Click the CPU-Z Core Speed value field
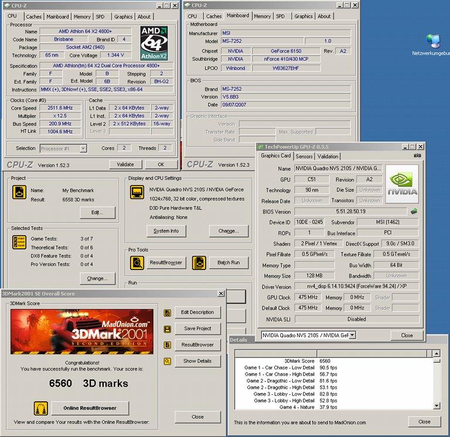The height and width of the screenshot is (437, 450). tap(60, 108)
